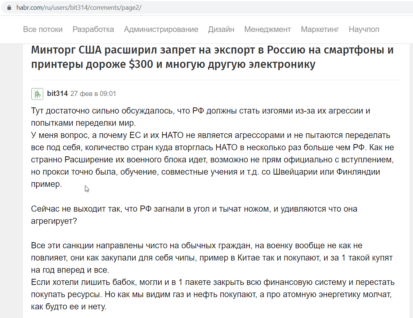
Task: Click the habr.com URL in the address bar
Action: tap(79, 8)
